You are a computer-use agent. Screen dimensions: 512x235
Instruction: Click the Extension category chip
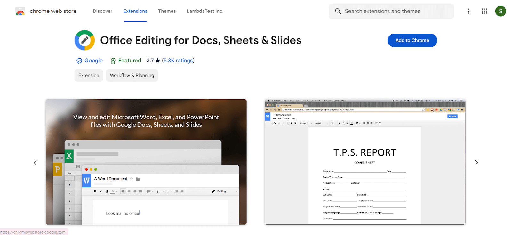(89, 76)
